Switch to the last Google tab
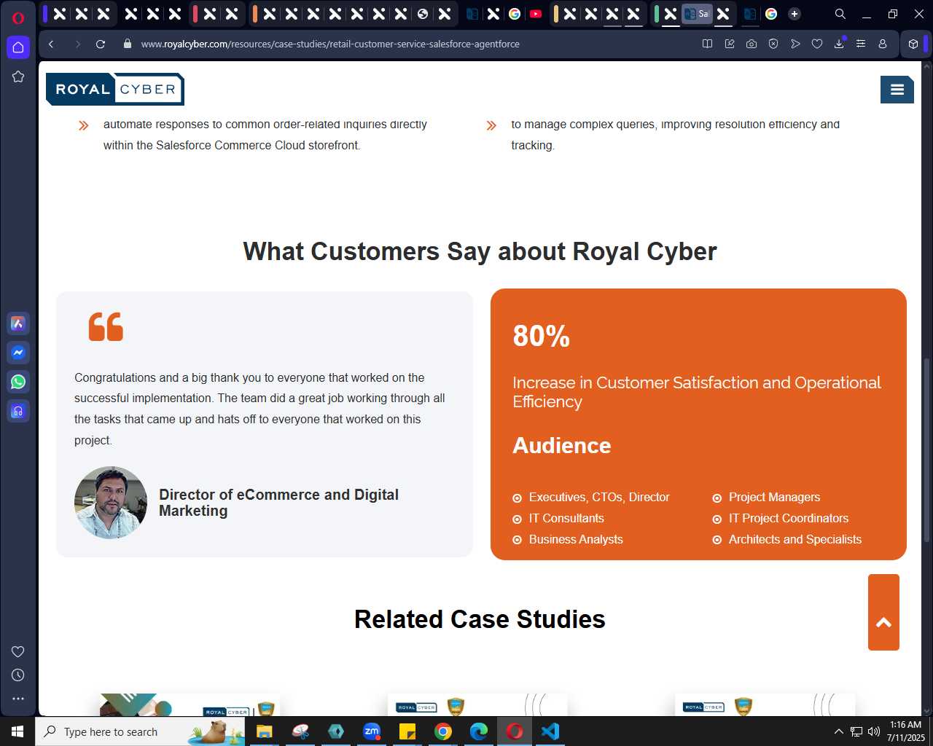The width and height of the screenshot is (933, 746). click(771, 14)
